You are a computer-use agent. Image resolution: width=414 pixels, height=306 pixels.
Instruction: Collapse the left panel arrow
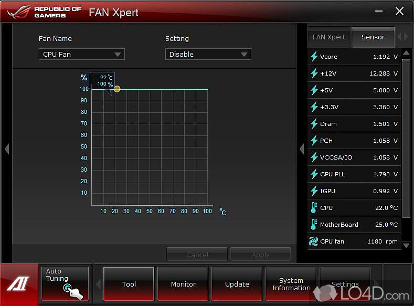point(7,149)
